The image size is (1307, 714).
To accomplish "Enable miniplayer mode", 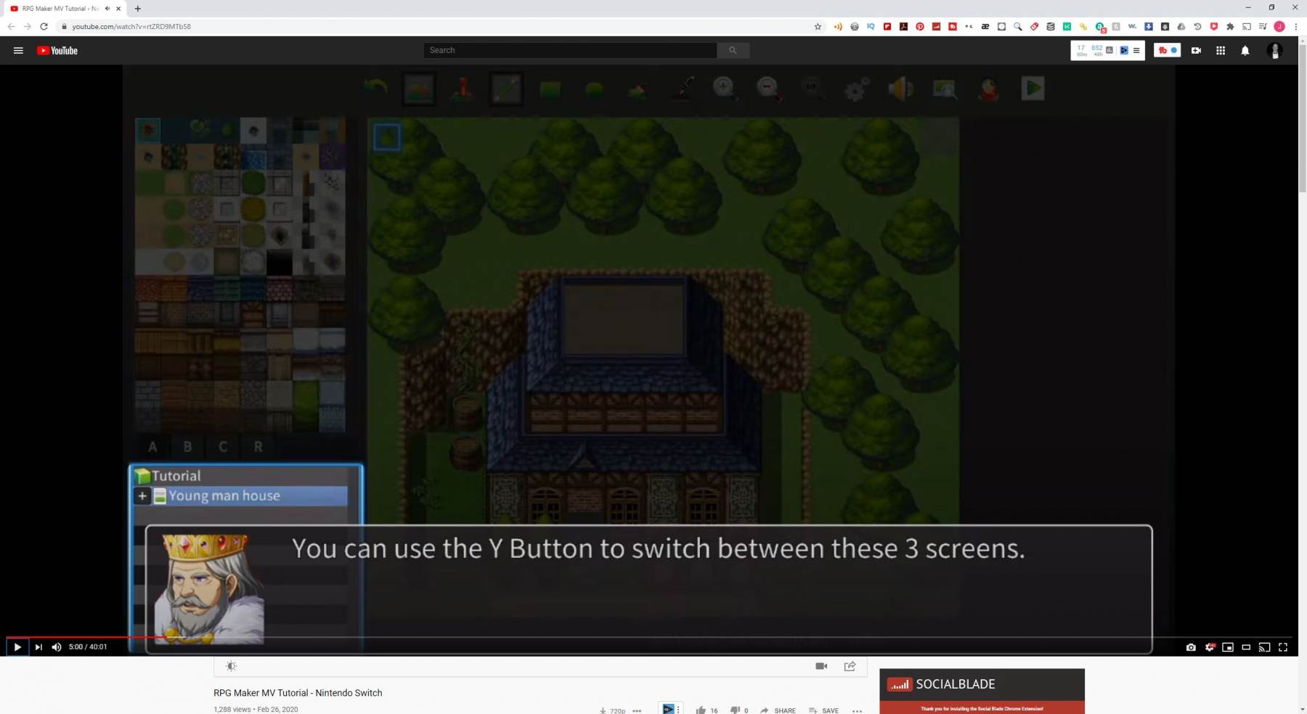I will tap(1228, 647).
